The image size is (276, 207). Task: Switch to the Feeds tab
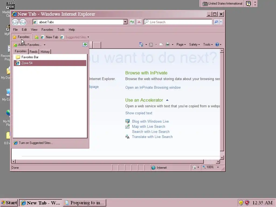(33, 51)
